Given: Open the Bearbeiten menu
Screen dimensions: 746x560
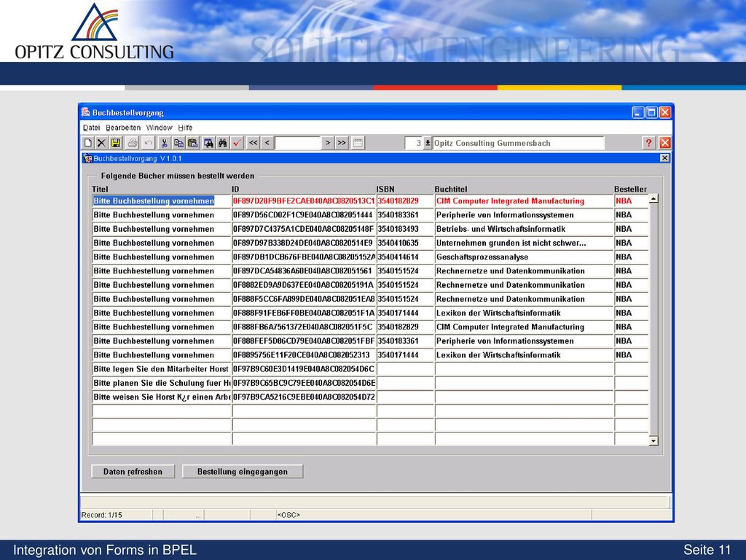Looking at the screenshot, I should coord(123,128).
